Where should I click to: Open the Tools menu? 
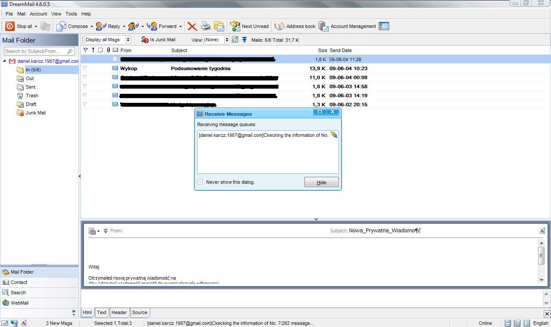tap(71, 14)
